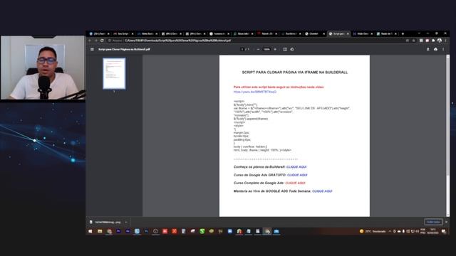Switch to the first browser tab

pos(99,33)
